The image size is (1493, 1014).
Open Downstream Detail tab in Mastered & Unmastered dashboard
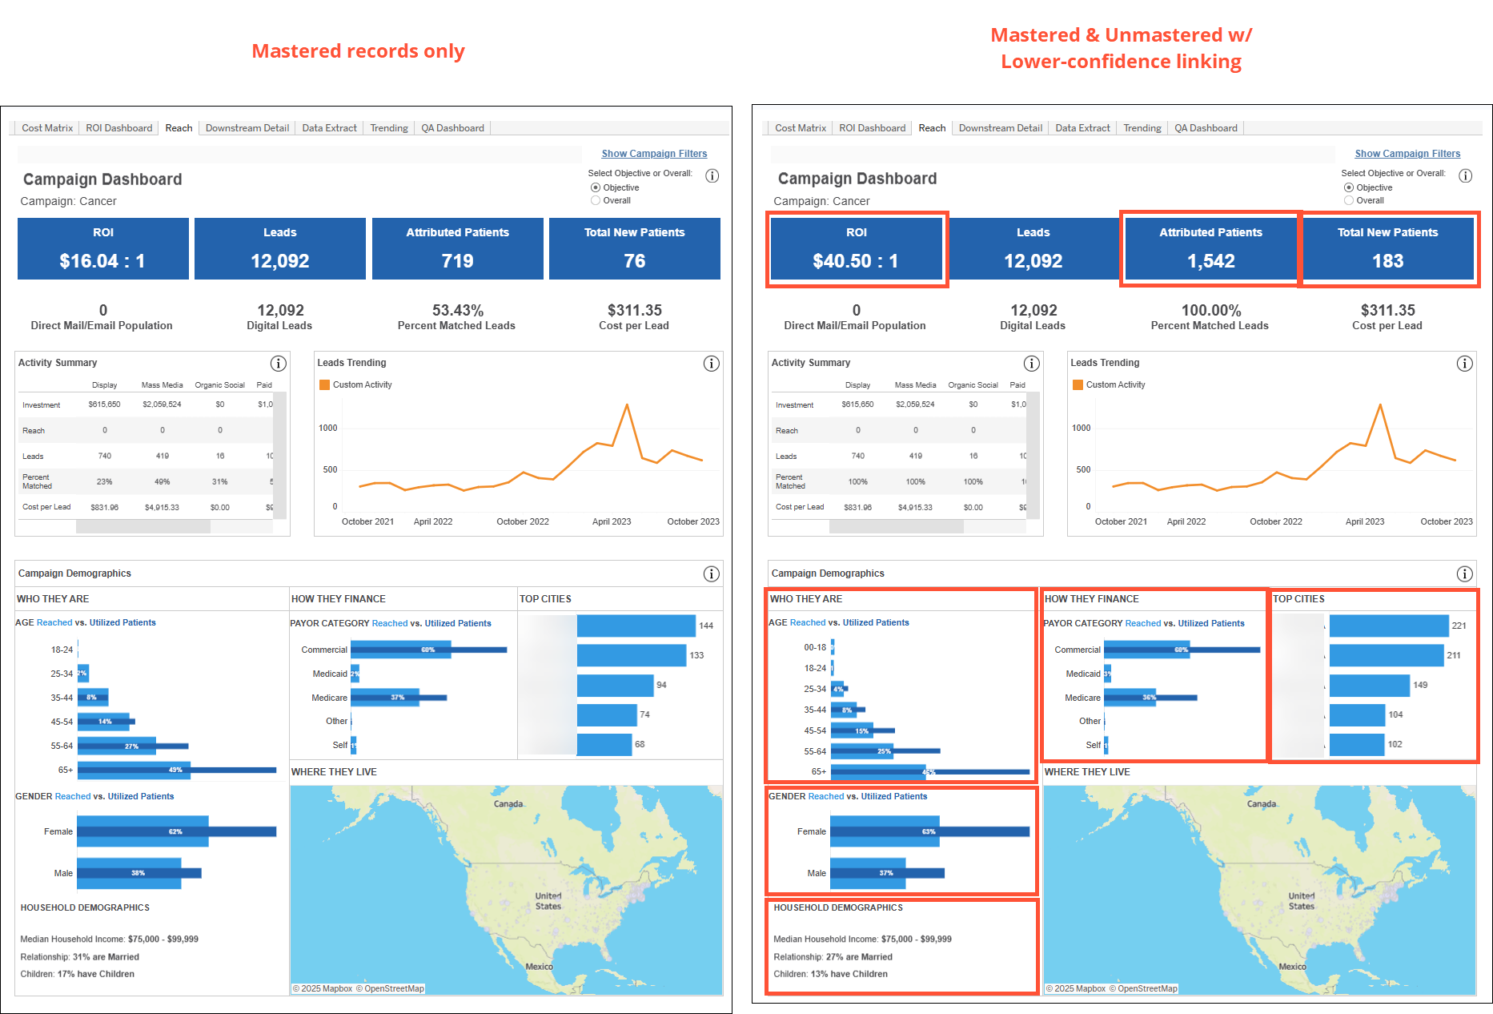pyautogui.click(x=1000, y=128)
